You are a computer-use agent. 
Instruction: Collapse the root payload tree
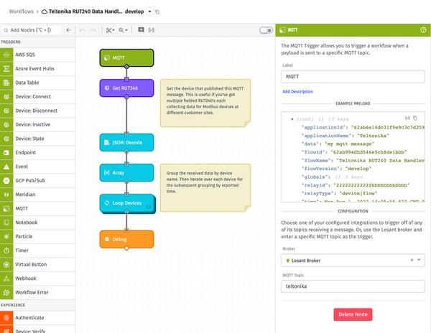[x=292, y=119]
